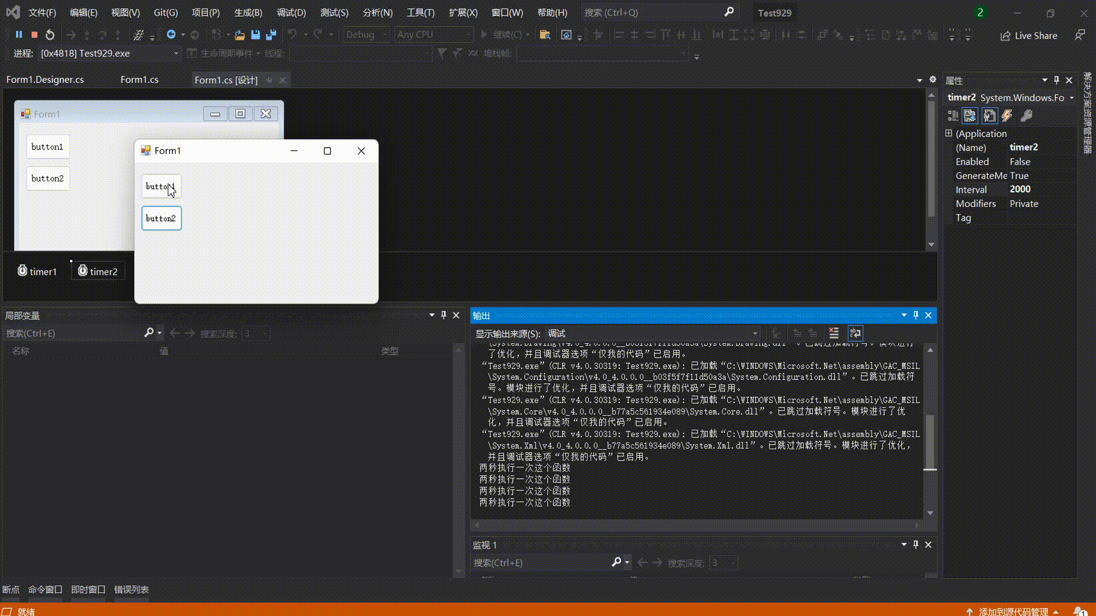1096x616 pixels.
Task: Sort properties alphabetically in Properties panel
Action: pyautogui.click(x=970, y=116)
